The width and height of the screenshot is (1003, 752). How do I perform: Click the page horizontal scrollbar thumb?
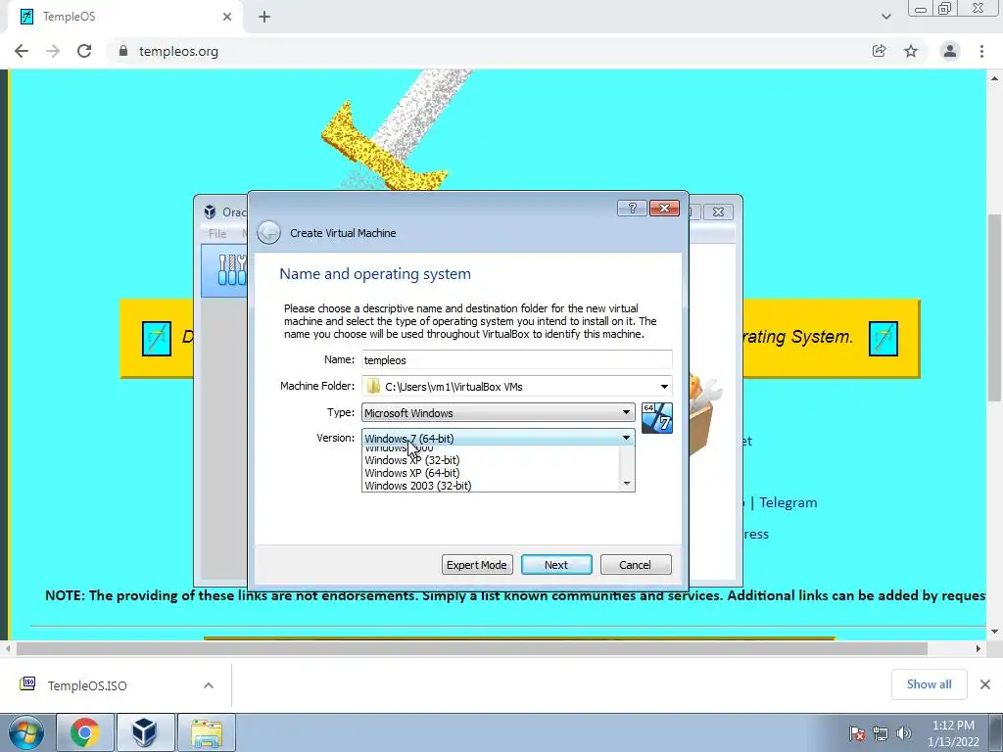point(472,648)
